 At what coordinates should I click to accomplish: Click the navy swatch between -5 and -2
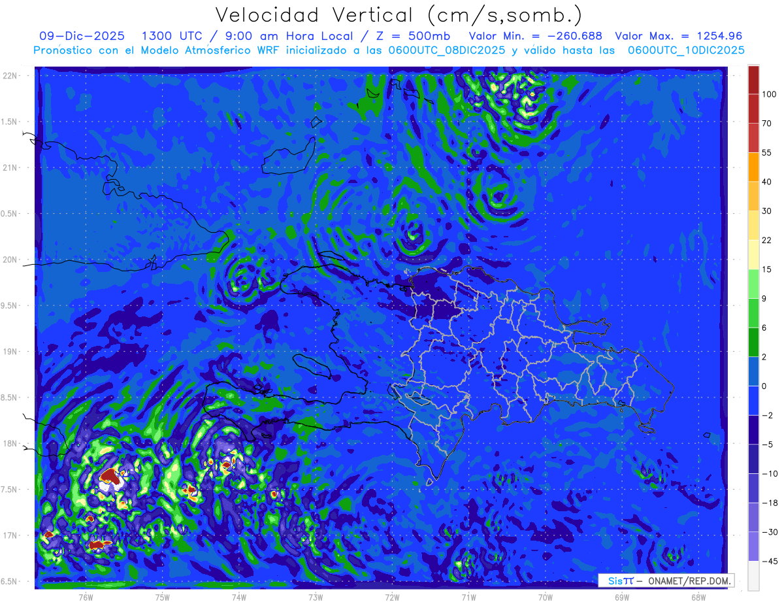point(753,429)
